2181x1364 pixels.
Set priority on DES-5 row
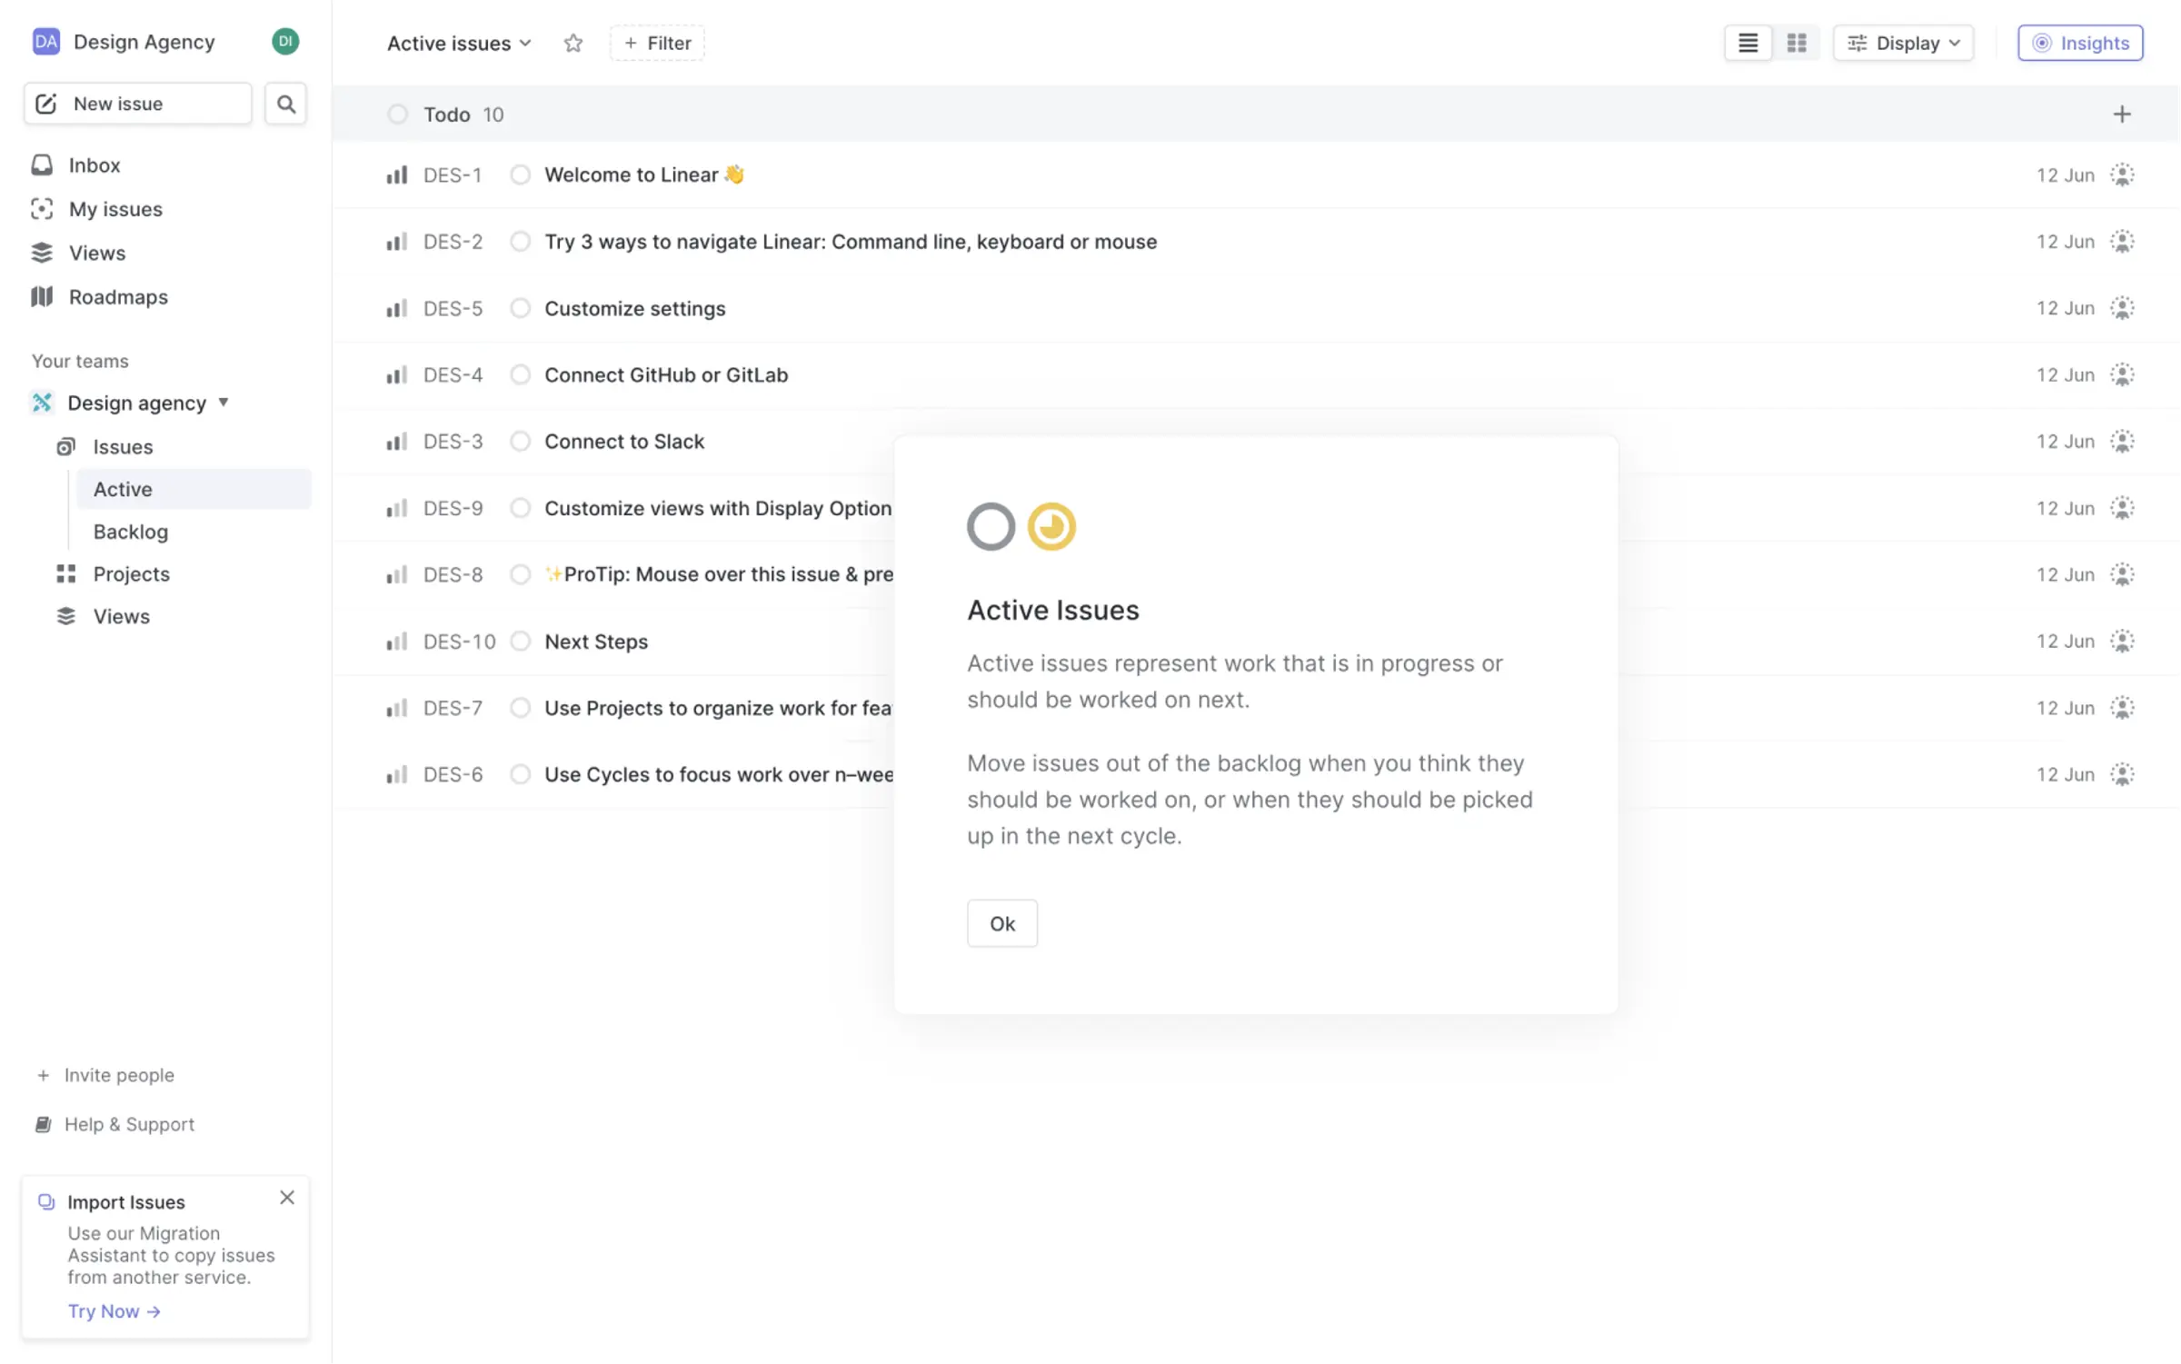396,308
